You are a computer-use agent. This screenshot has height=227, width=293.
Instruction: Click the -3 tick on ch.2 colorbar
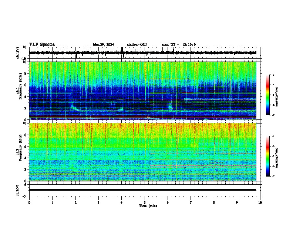(273, 136)
